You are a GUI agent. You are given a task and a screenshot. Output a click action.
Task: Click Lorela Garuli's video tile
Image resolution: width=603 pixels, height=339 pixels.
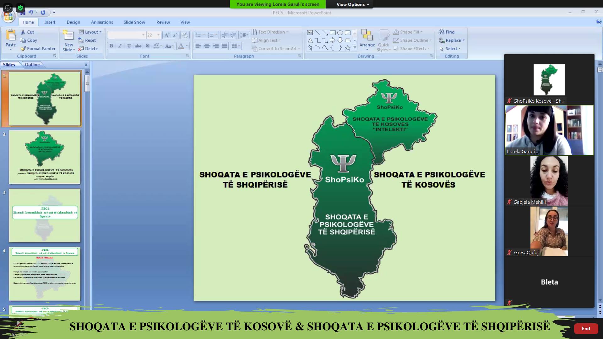tap(549, 130)
